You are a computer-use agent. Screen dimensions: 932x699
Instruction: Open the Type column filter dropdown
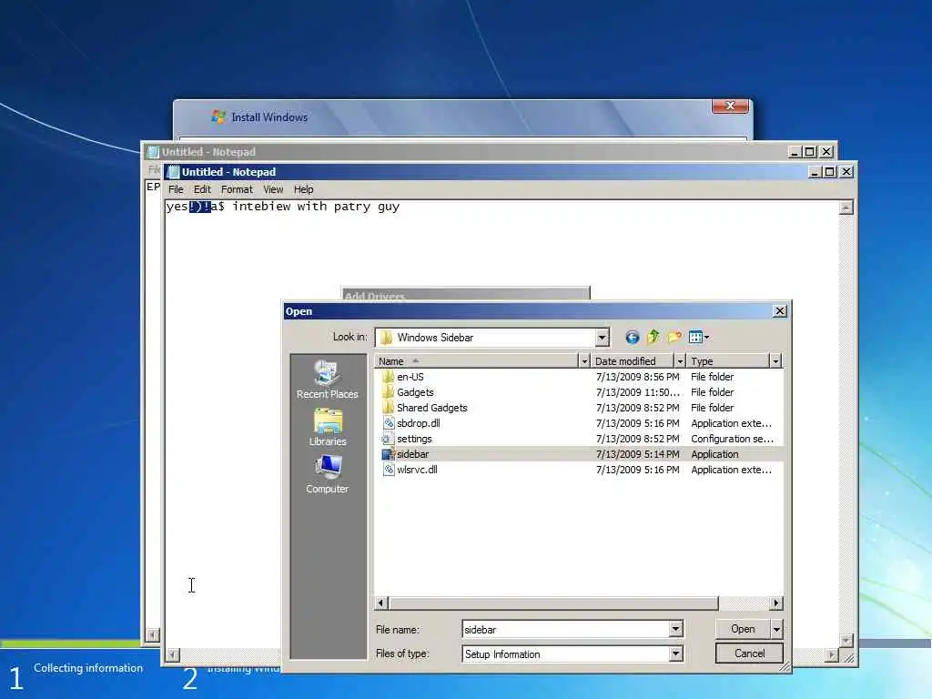(x=775, y=361)
